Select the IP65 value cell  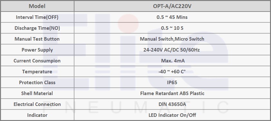(x=172, y=82)
